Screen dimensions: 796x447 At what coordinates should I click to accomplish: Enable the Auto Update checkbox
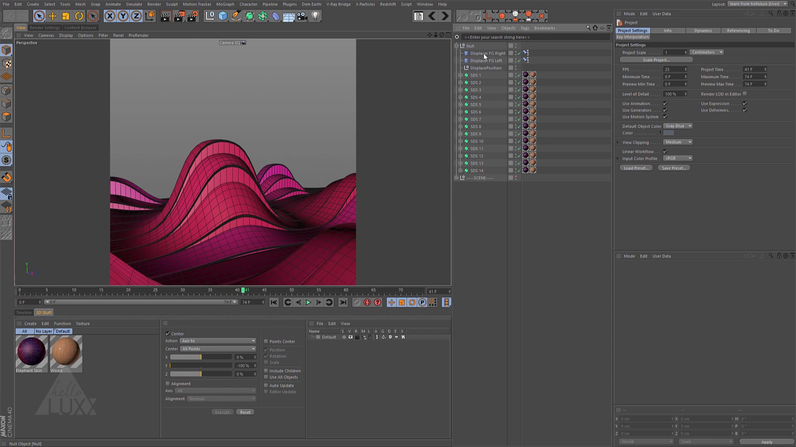(266, 385)
